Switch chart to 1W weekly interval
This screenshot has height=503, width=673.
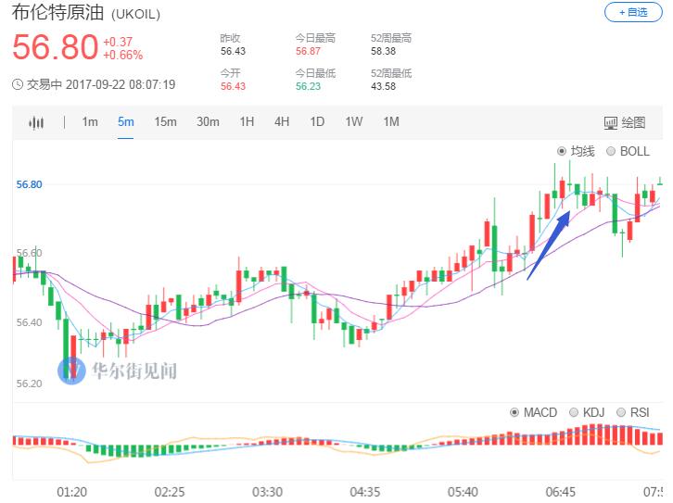pos(354,121)
